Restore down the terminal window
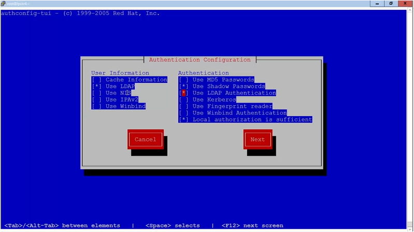This screenshot has height=232, width=414. 390,3
